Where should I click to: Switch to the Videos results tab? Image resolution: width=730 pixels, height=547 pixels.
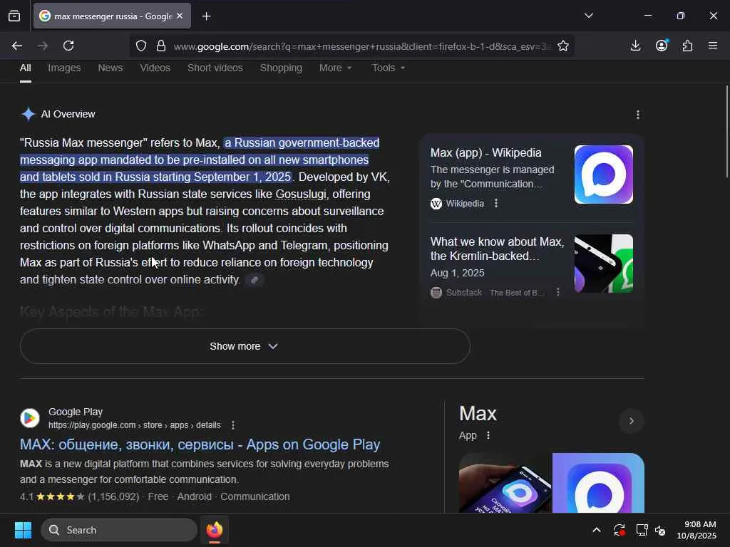pos(155,68)
